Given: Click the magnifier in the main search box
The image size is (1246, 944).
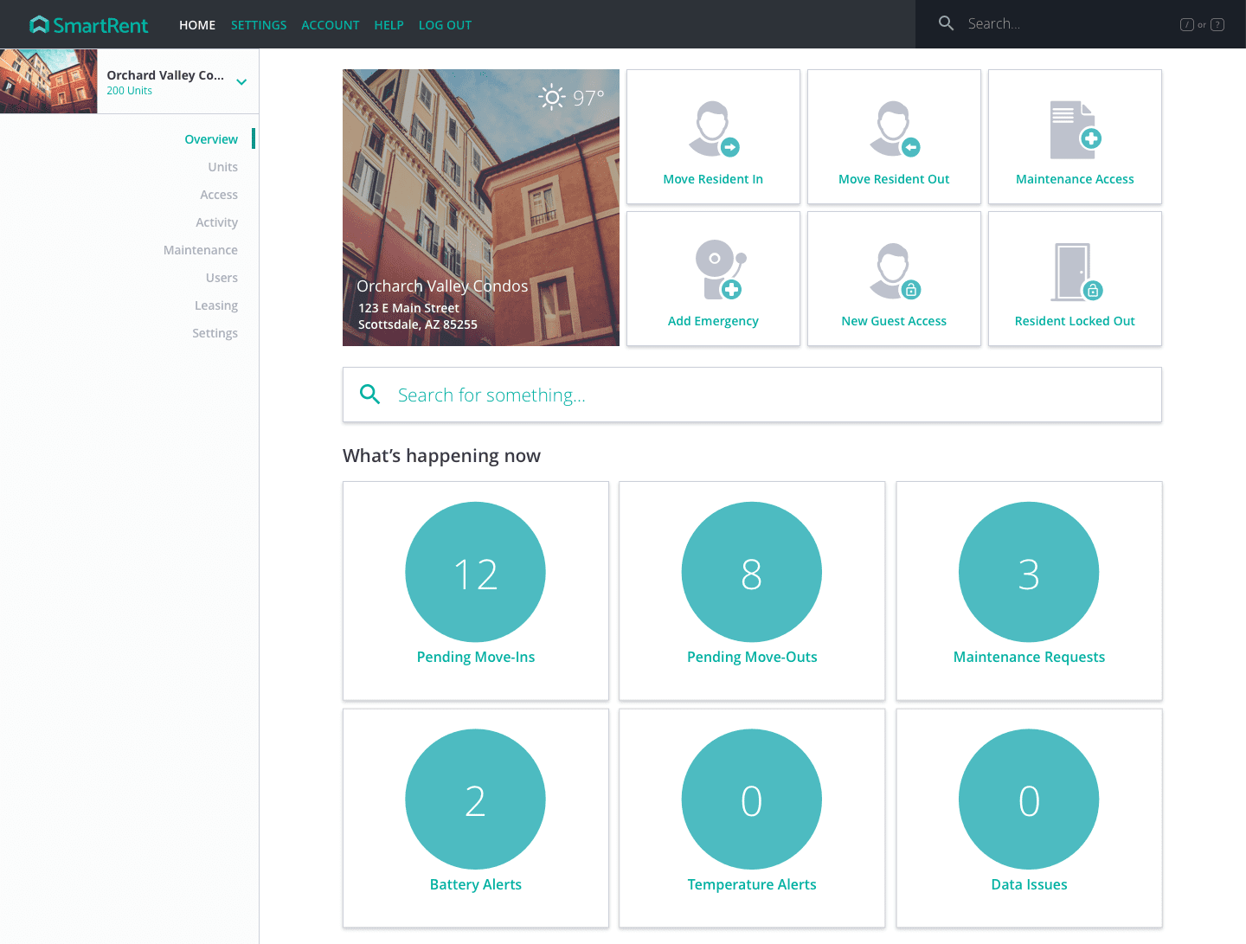Looking at the screenshot, I should (369, 395).
